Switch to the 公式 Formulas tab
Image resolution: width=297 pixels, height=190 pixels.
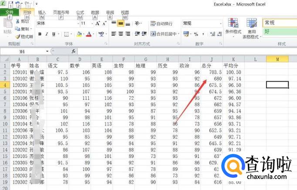(x=80, y=13)
